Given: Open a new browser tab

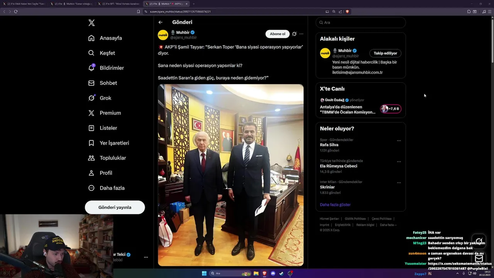Looking at the screenshot, I should point(194,4).
